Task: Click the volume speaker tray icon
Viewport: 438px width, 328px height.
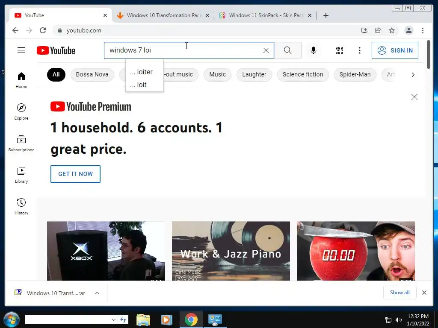Action: 399,320
